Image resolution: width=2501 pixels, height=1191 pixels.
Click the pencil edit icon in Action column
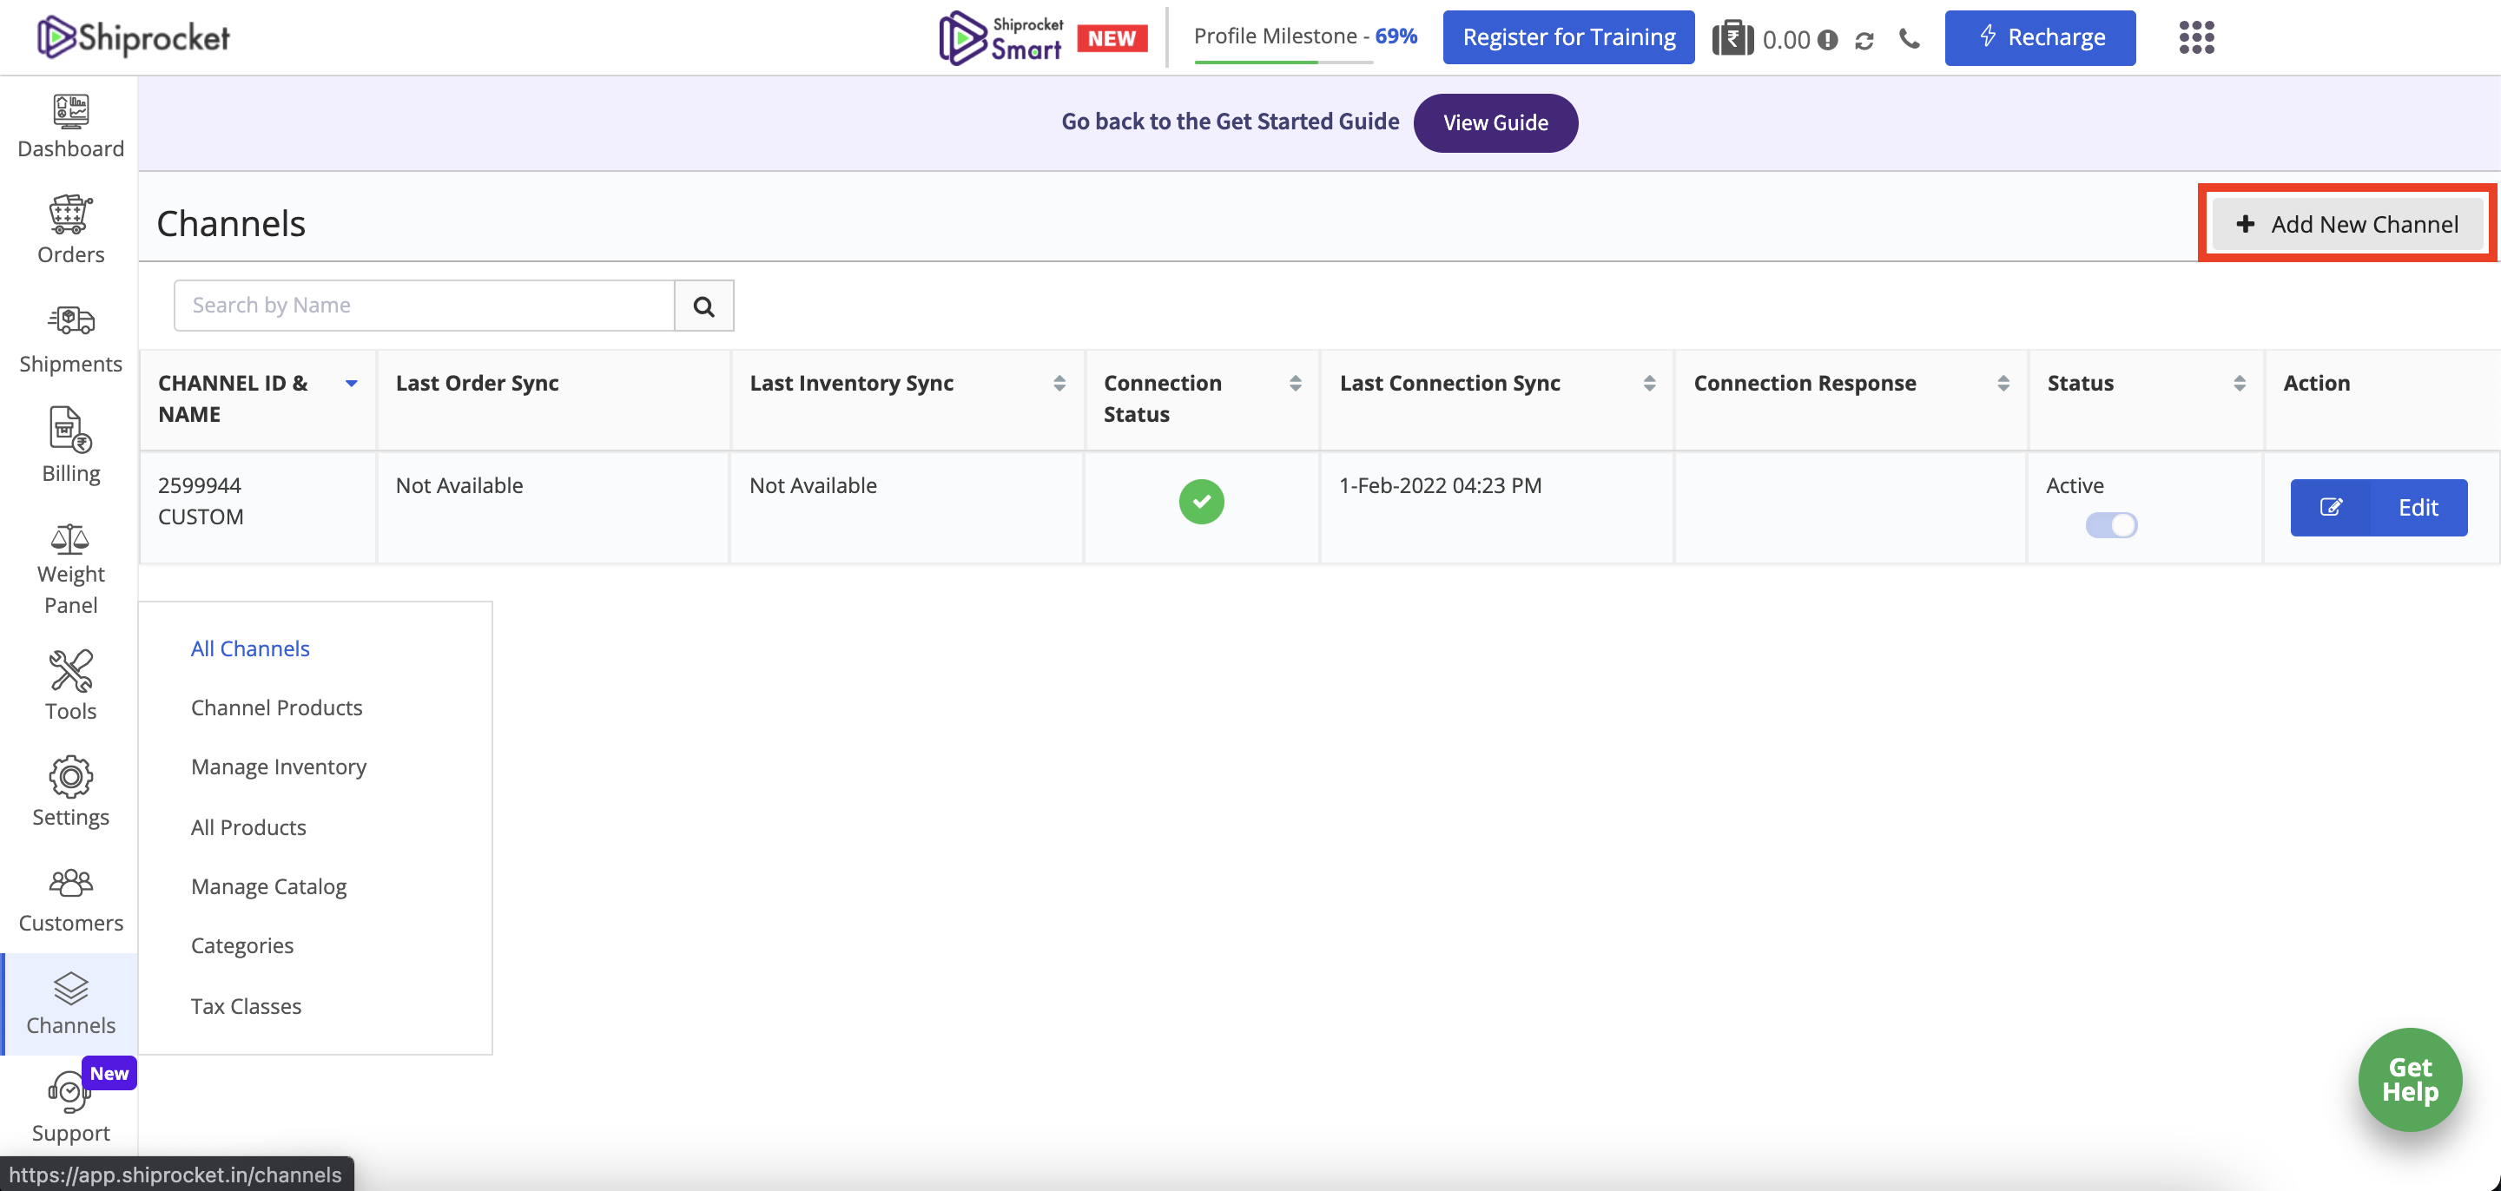click(x=2330, y=507)
